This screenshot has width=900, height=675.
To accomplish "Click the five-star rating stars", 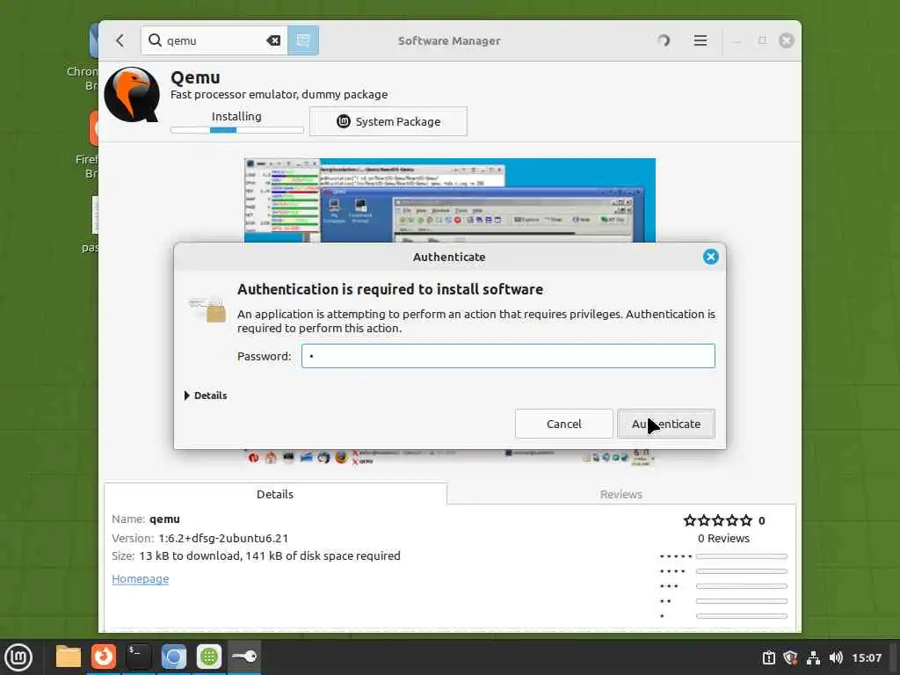I will tap(717, 520).
